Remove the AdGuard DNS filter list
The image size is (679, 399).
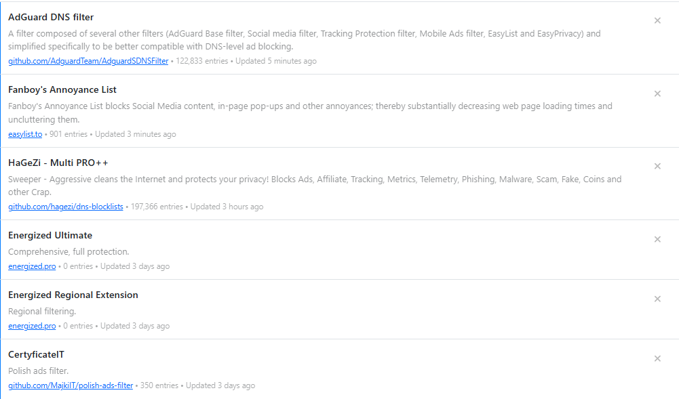657,21
